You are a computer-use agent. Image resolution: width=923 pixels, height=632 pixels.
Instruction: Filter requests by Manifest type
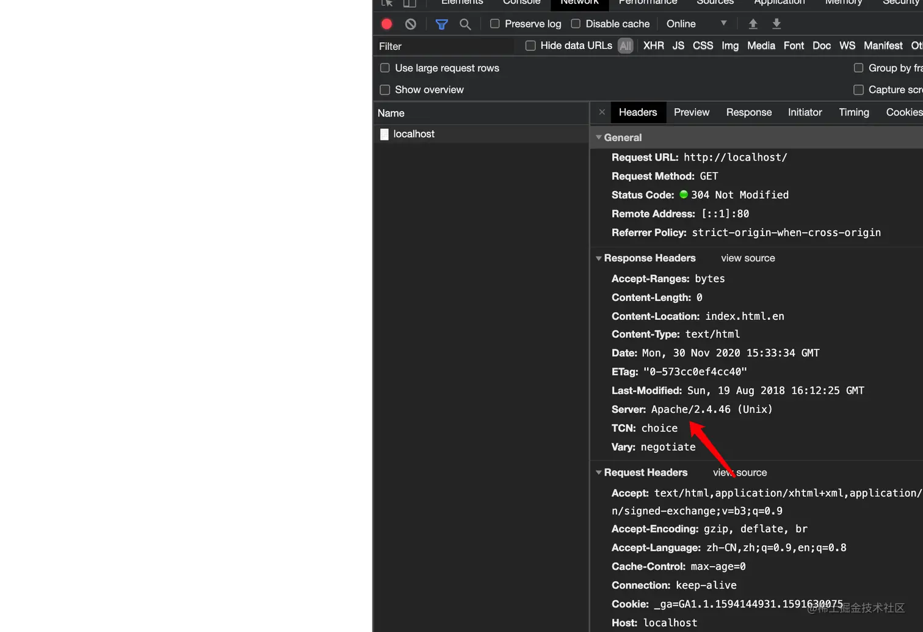pyautogui.click(x=883, y=46)
